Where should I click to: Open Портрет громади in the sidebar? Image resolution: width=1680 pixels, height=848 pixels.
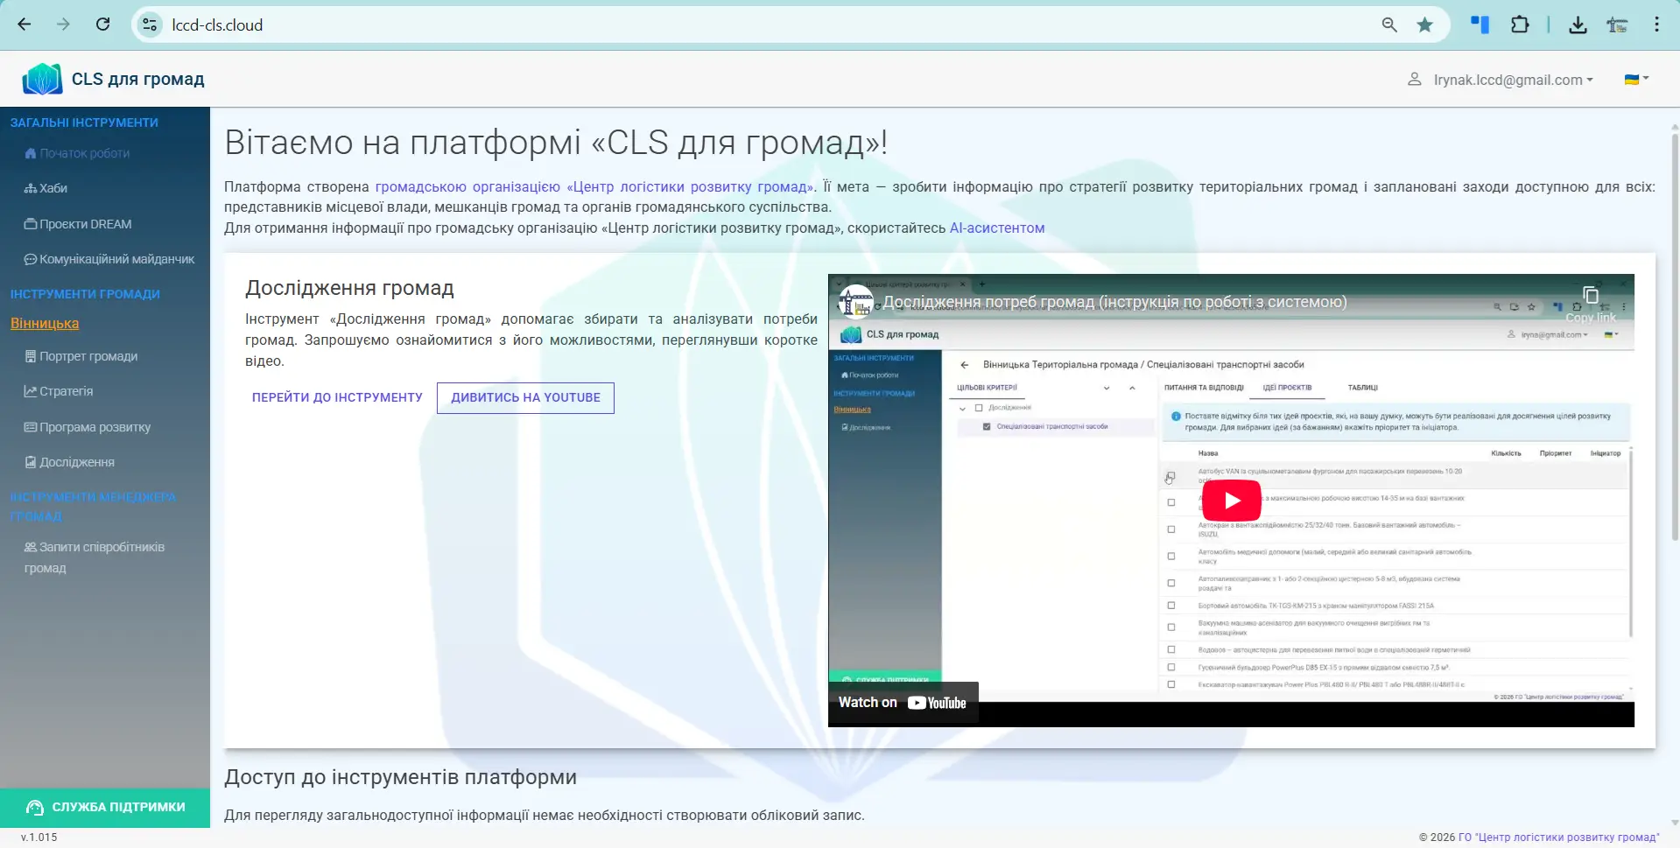tap(81, 356)
